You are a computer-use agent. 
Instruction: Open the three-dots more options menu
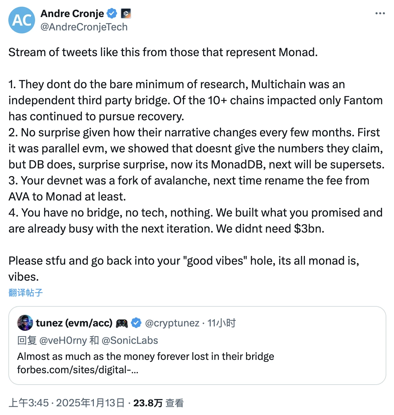(x=380, y=14)
